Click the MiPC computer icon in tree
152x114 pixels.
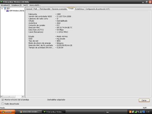tap(5, 8)
